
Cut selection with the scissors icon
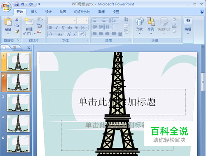(x=17, y=20)
